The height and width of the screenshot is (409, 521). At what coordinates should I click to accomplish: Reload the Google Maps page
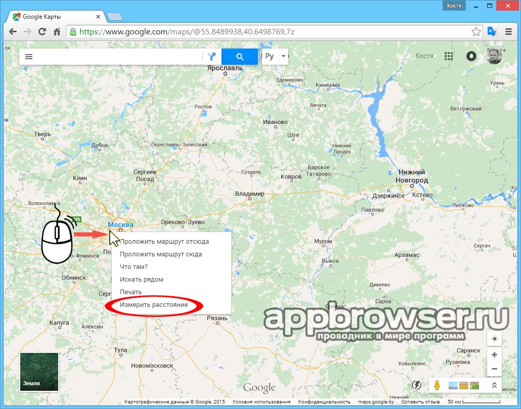coord(42,32)
